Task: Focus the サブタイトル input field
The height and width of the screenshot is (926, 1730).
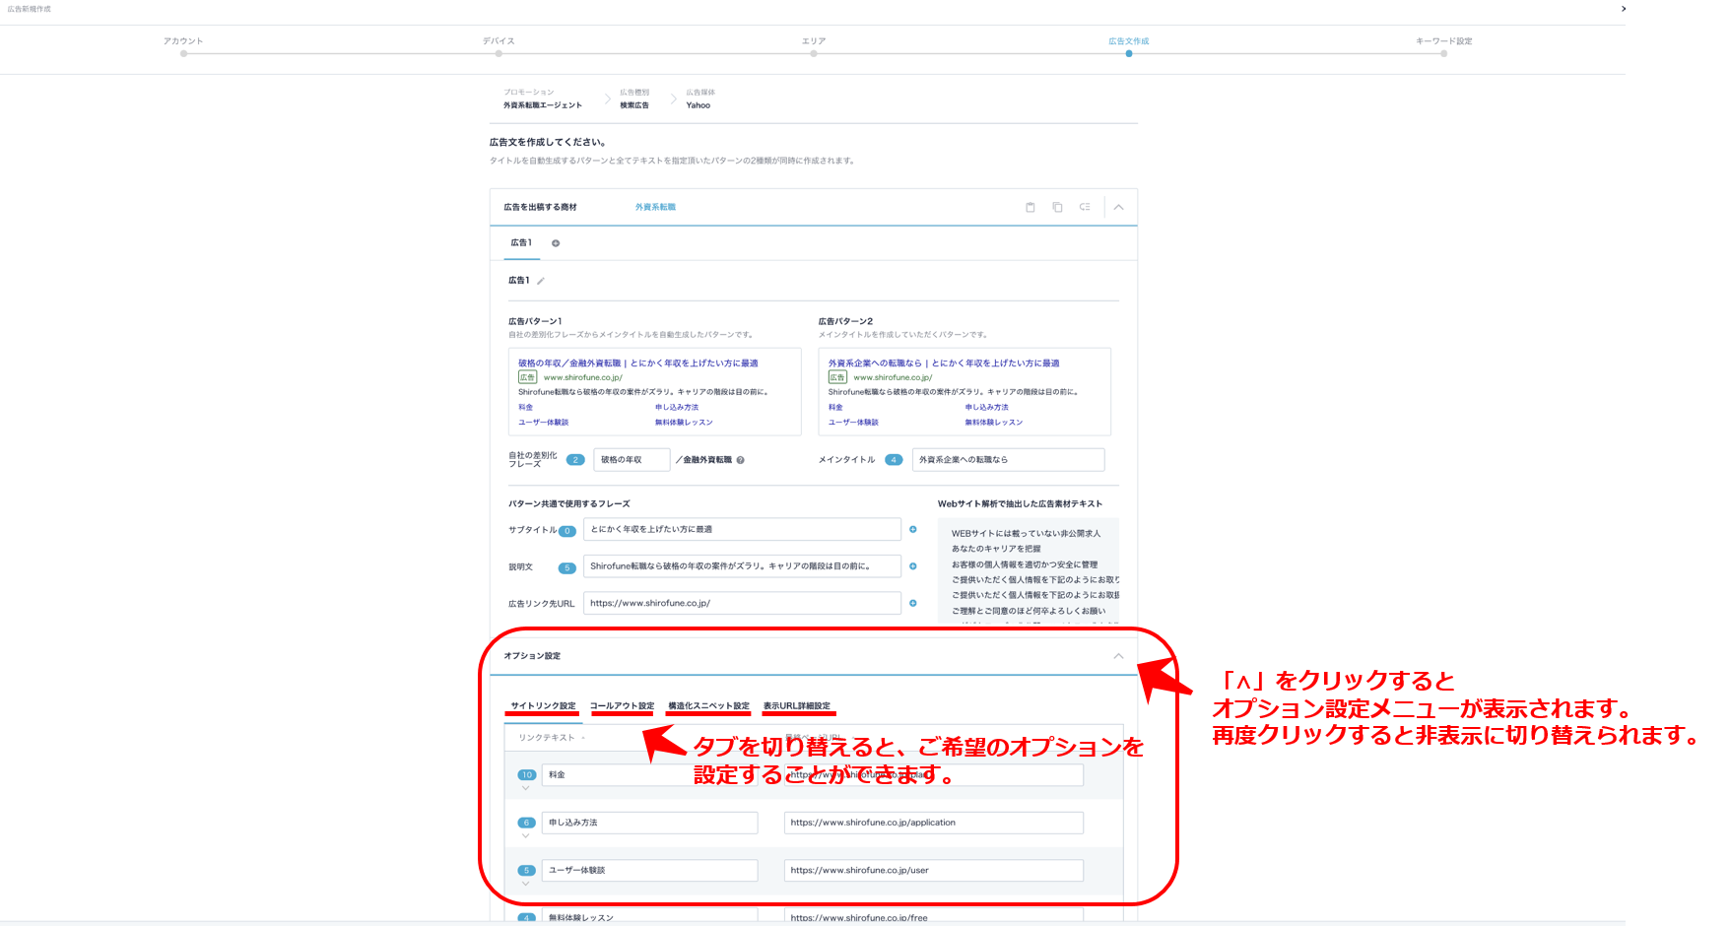Action: [x=742, y=530]
